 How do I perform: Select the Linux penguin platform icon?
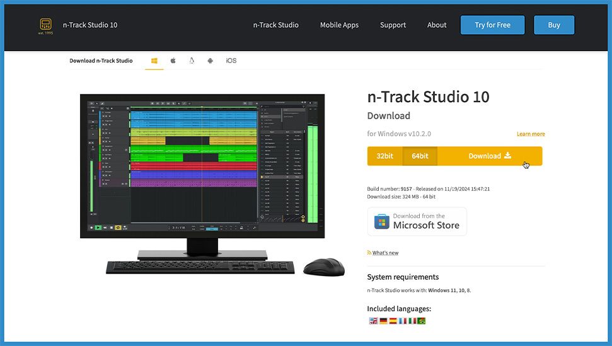click(192, 61)
